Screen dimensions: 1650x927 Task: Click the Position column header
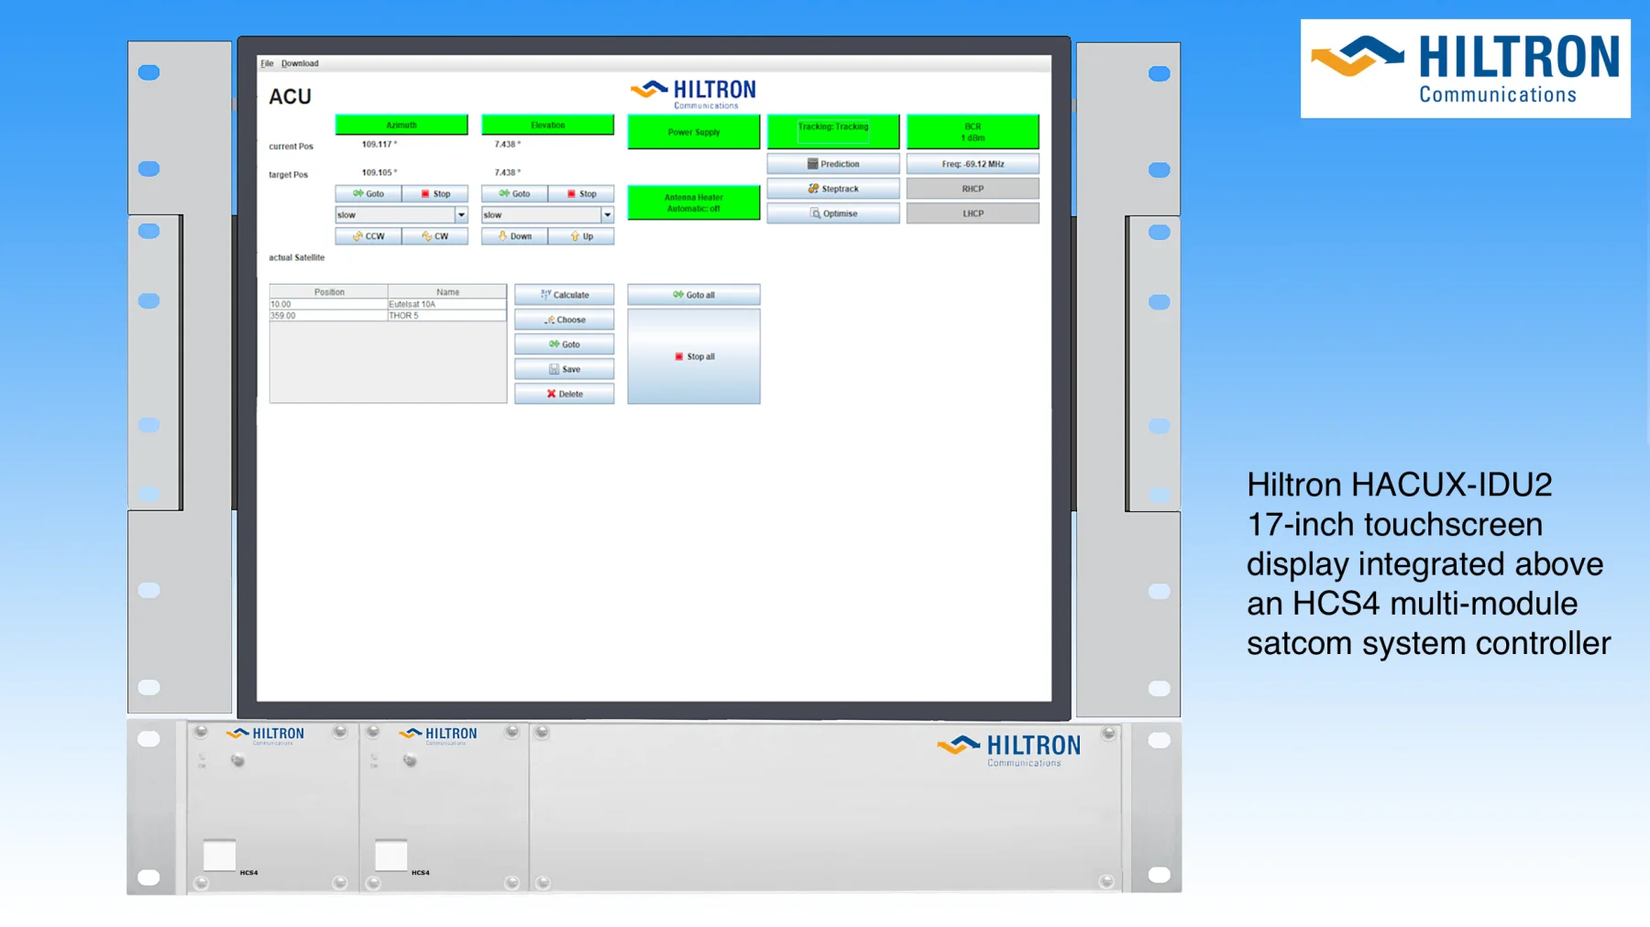[x=329, y=292]
